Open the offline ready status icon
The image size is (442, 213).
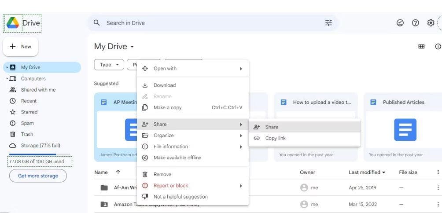pyautogui.click(x=400, y=23)
